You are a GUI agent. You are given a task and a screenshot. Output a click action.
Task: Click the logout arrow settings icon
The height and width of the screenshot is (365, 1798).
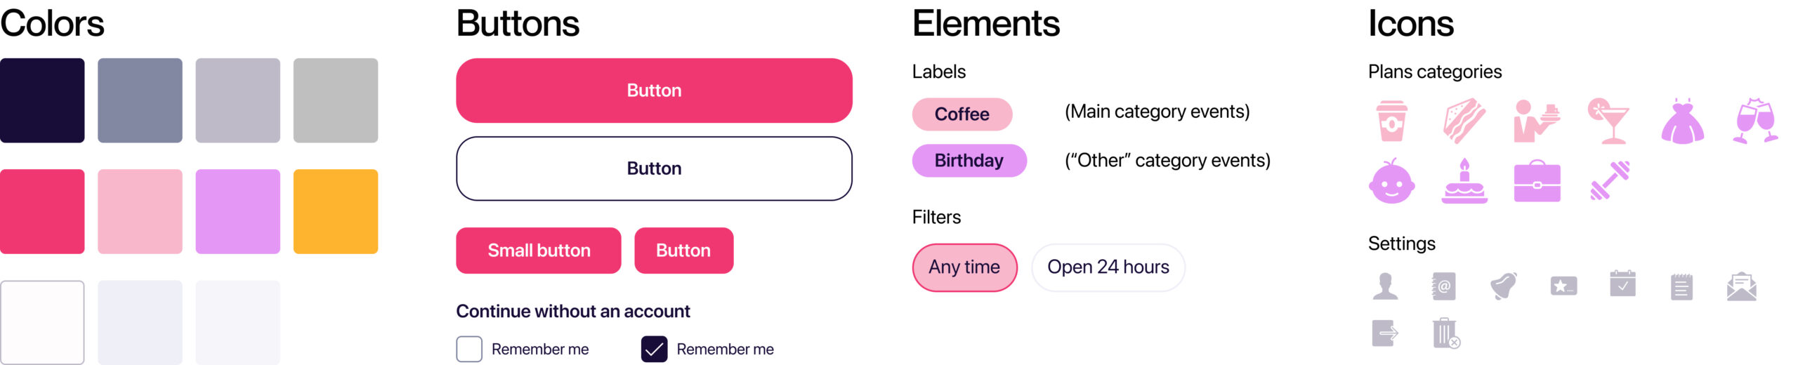(x=1385, y=333)
